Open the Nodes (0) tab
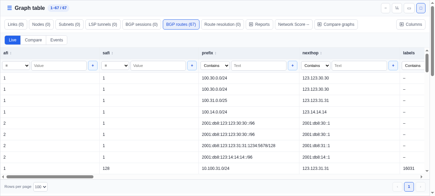435x196 pixels. pyautogui.click(x=41, y=24)
